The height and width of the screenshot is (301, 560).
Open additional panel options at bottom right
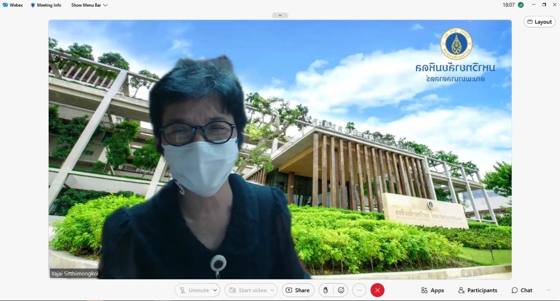coord(548,290)
